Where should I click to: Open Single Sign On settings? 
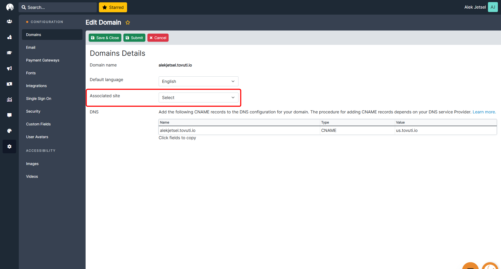(x=39, y=99)
